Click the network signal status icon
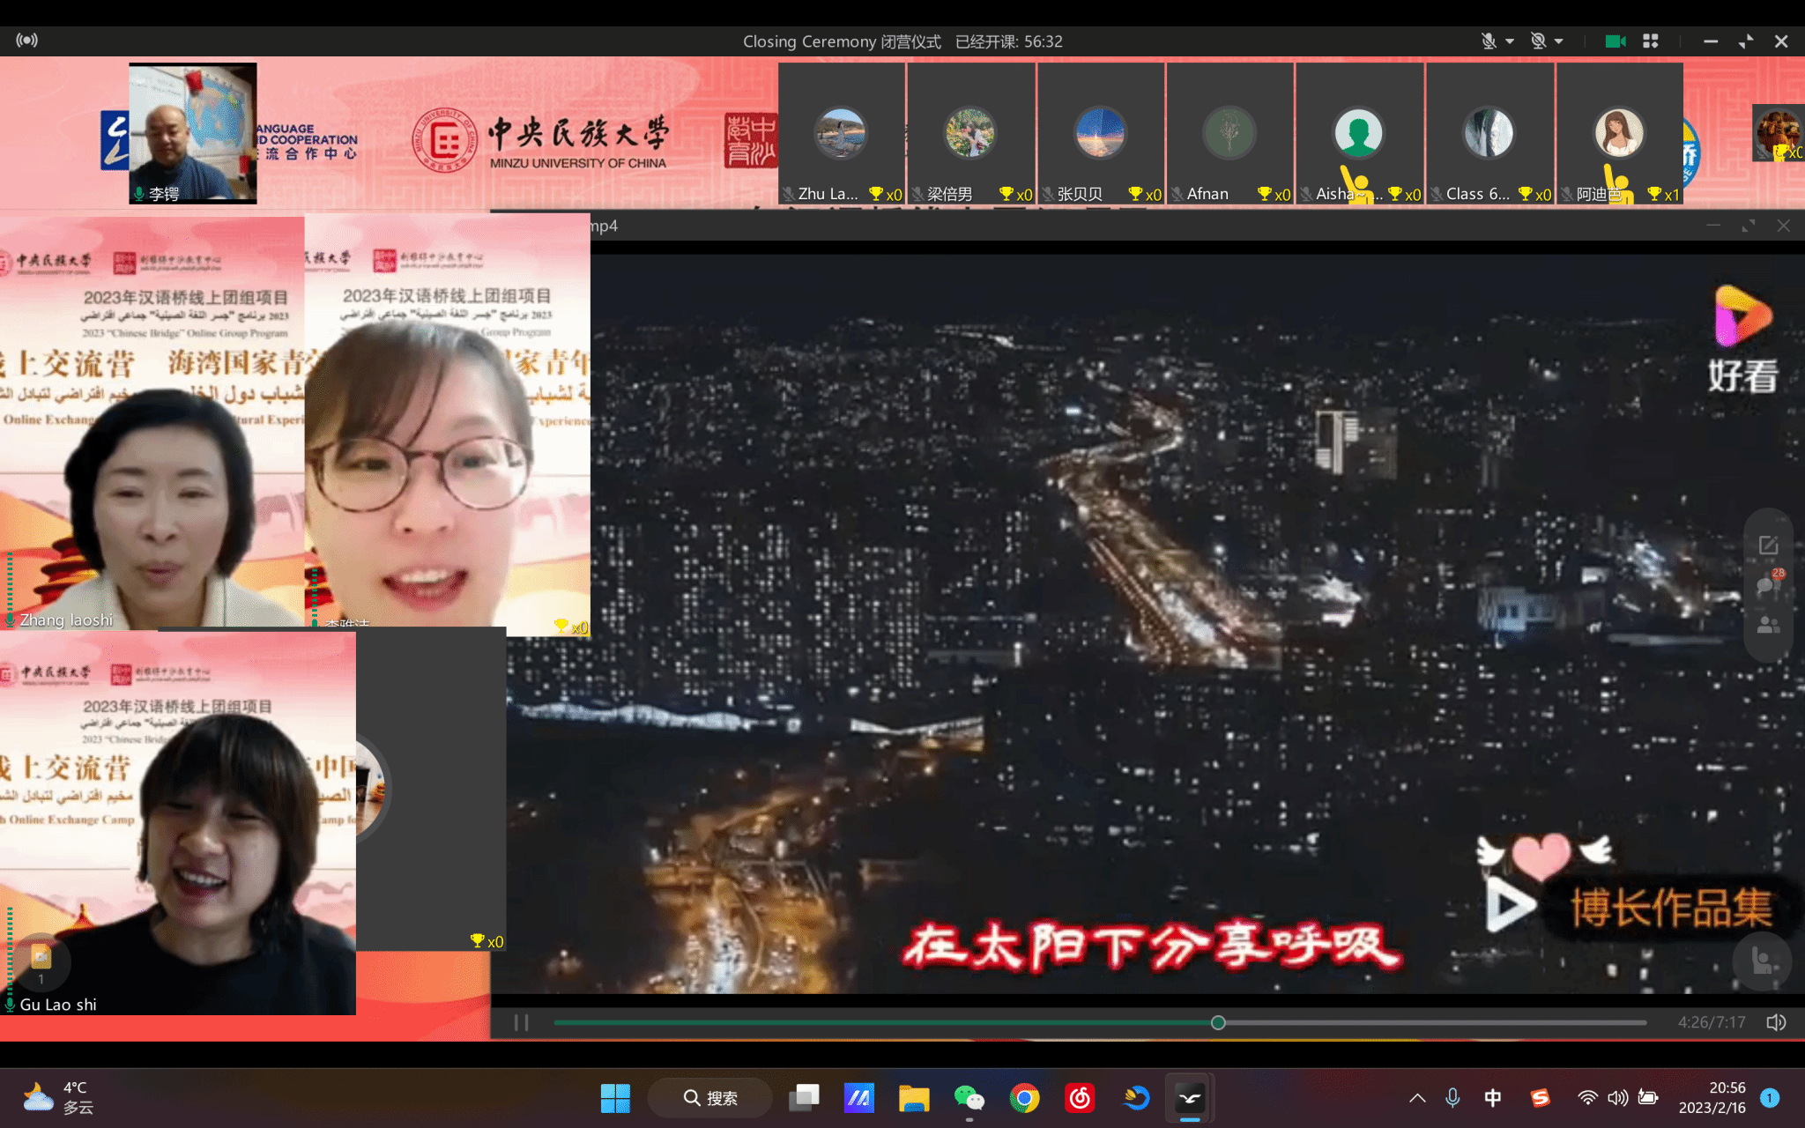The image size is (1805, 1128). (26, 41)
